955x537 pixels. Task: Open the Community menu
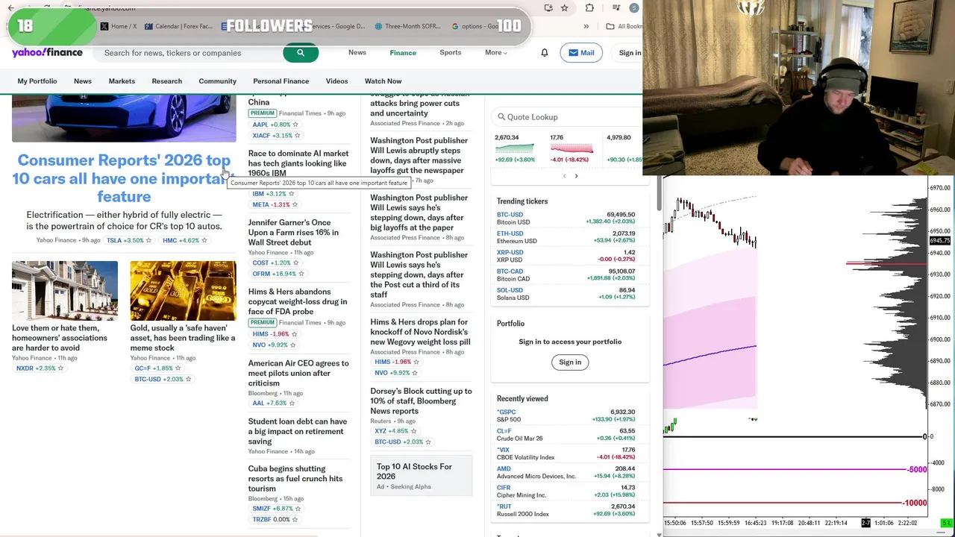click(217, 81)
